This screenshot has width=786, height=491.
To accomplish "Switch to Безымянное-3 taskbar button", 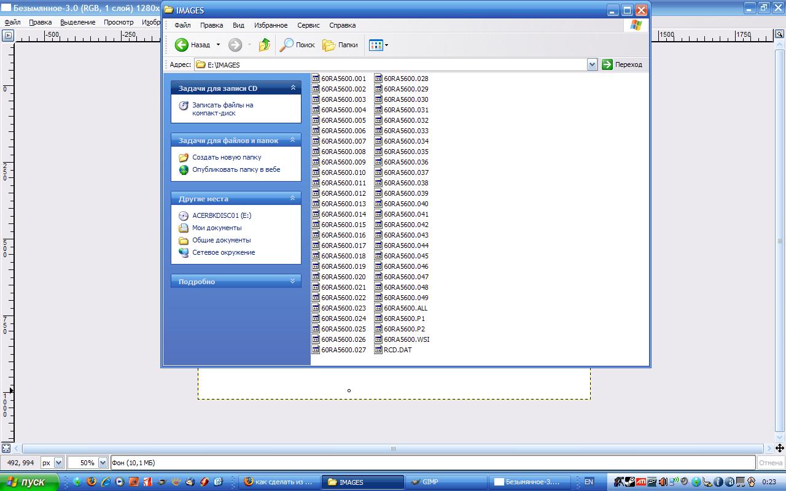I will [530, 482].
